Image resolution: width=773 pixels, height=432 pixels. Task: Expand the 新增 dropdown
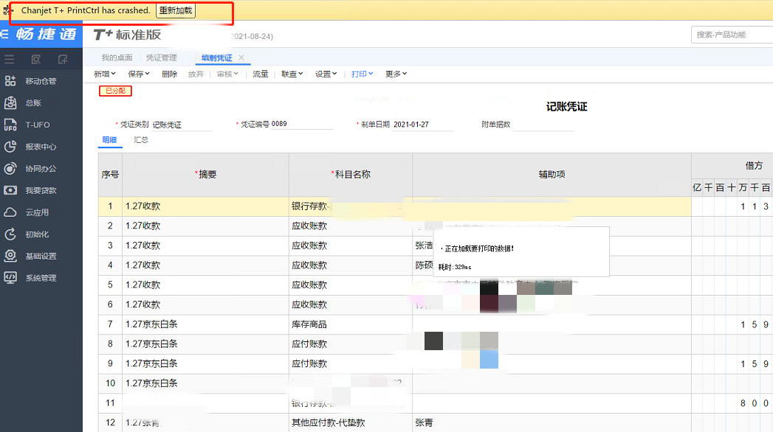click(x=105, y=74)
